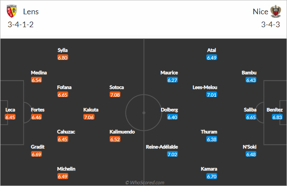Open the Lens team name link
Screen dimensions: 287x186
(x=31, y=12)
